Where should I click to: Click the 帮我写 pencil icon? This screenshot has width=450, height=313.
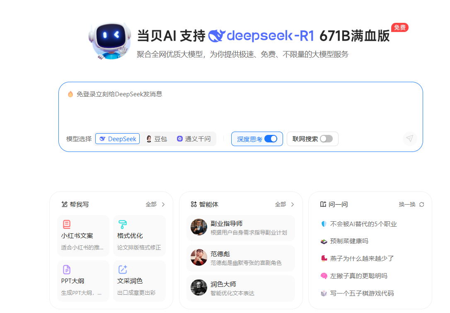(64, 204)
